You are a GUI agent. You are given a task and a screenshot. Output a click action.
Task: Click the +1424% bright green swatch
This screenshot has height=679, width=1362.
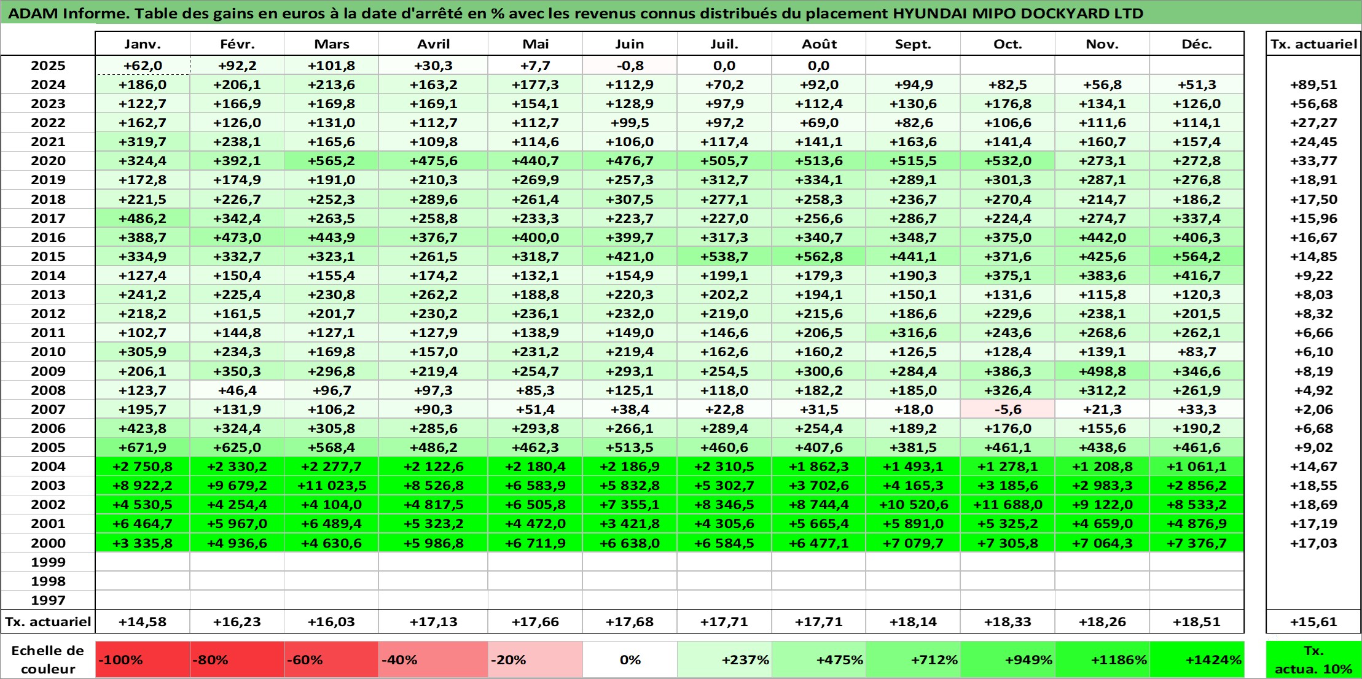1197,659
